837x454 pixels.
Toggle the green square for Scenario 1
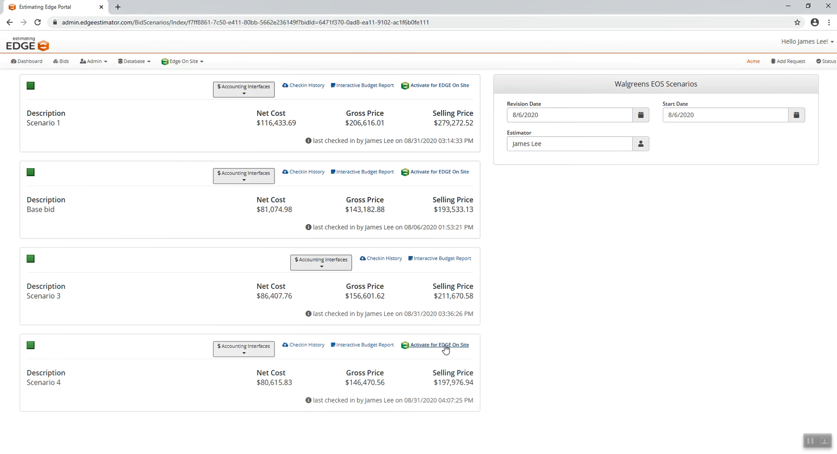click(31, 86)
